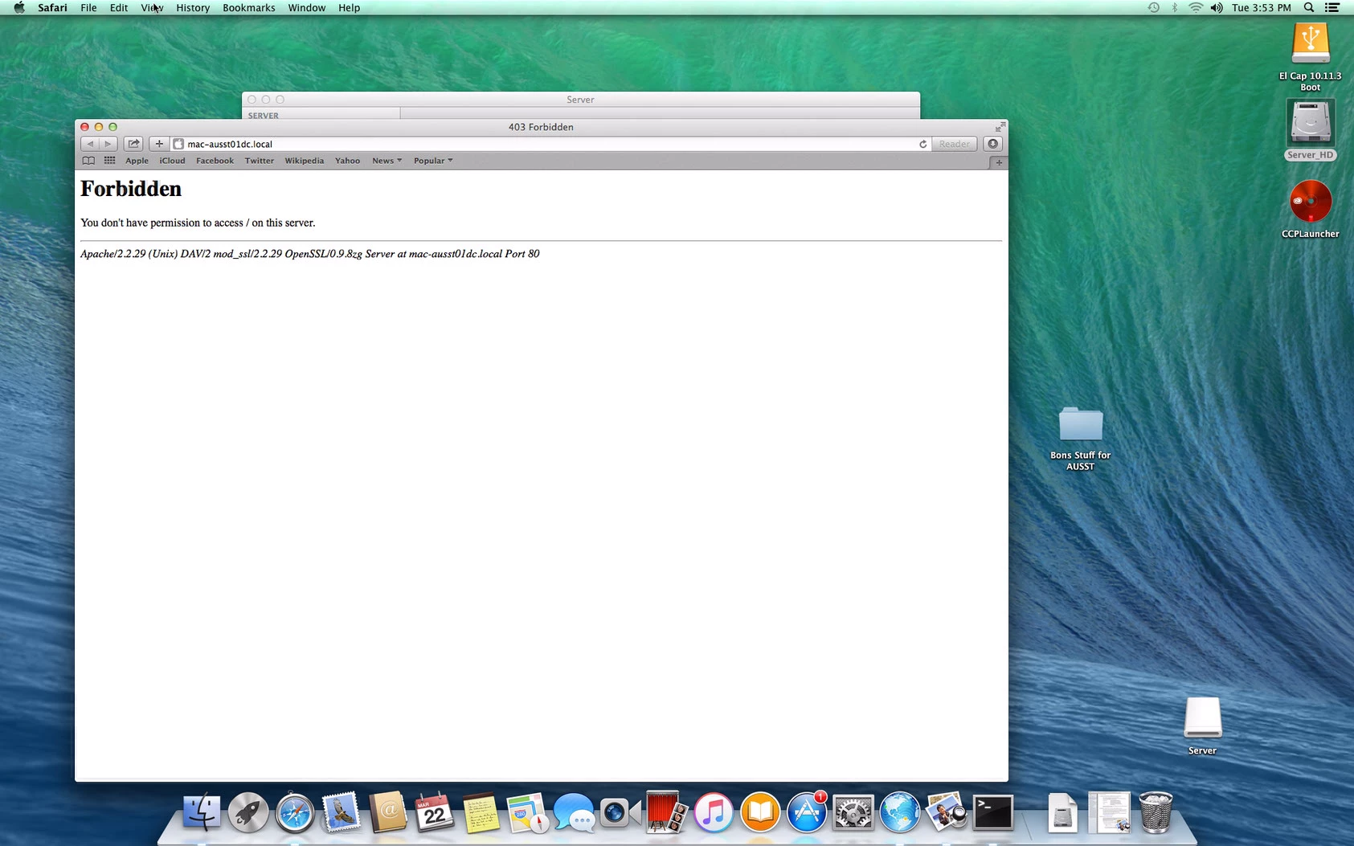Open System Preferences gear in Dock
Screen dimensions: 1354x846
(853, 812)
